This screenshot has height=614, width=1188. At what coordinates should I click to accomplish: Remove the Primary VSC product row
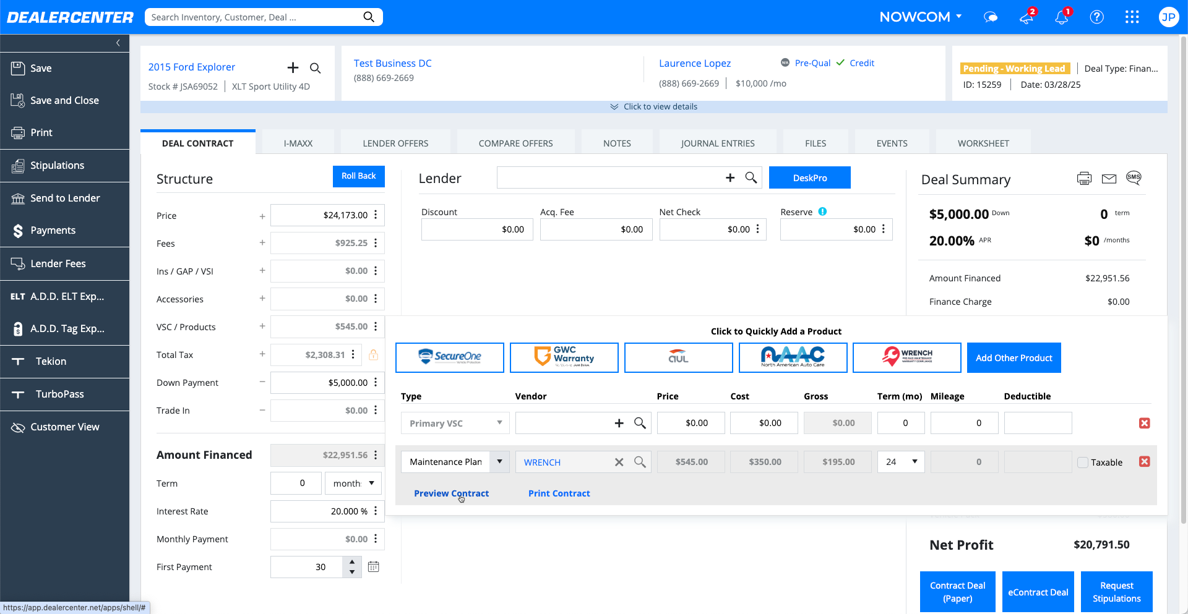click(x=1145, y=423)
